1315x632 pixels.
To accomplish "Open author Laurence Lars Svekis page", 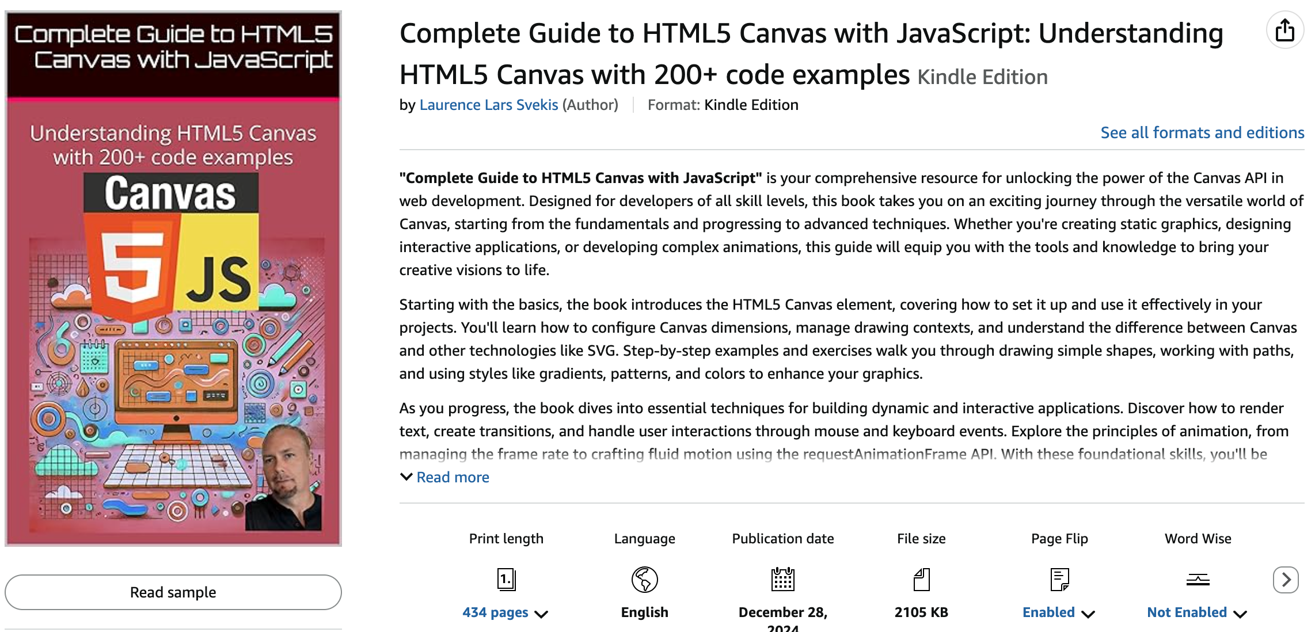I will pyautogui.click(x=488, y=105).
